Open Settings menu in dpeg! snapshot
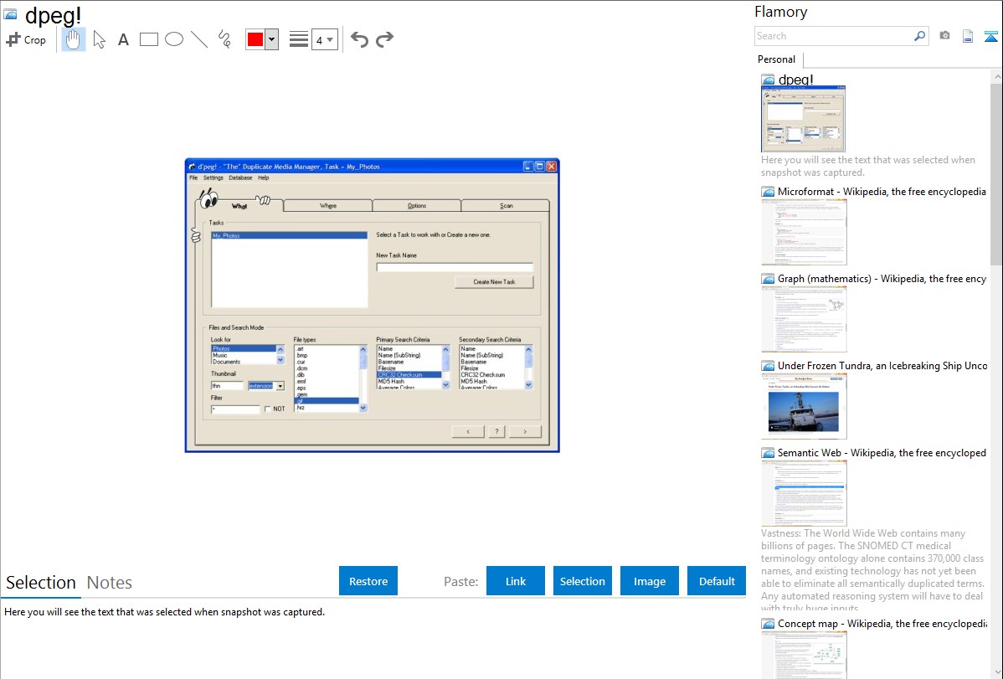1003x679 pixels. coord(213,177)
